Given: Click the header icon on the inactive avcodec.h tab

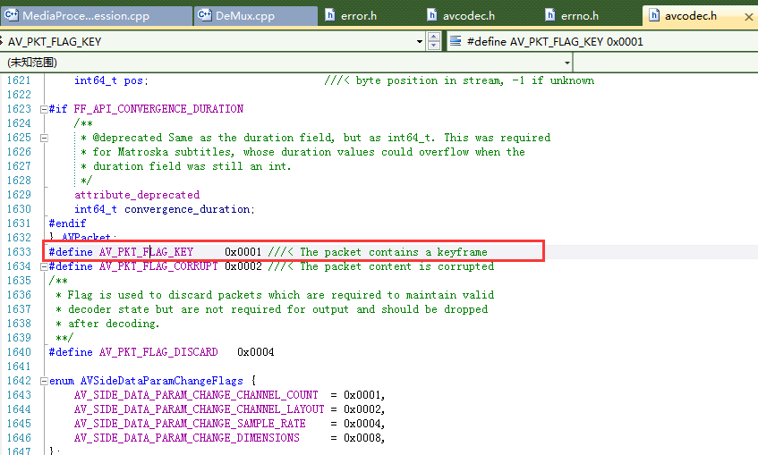Looking at the screenshot, I should tap(431, 15).
